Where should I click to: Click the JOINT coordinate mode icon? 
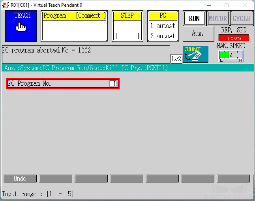(196, 54)
